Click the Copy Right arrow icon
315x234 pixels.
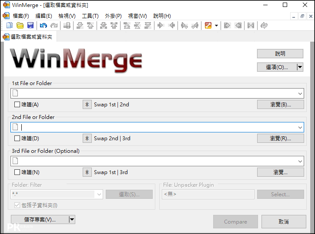(x=161, y=26)
